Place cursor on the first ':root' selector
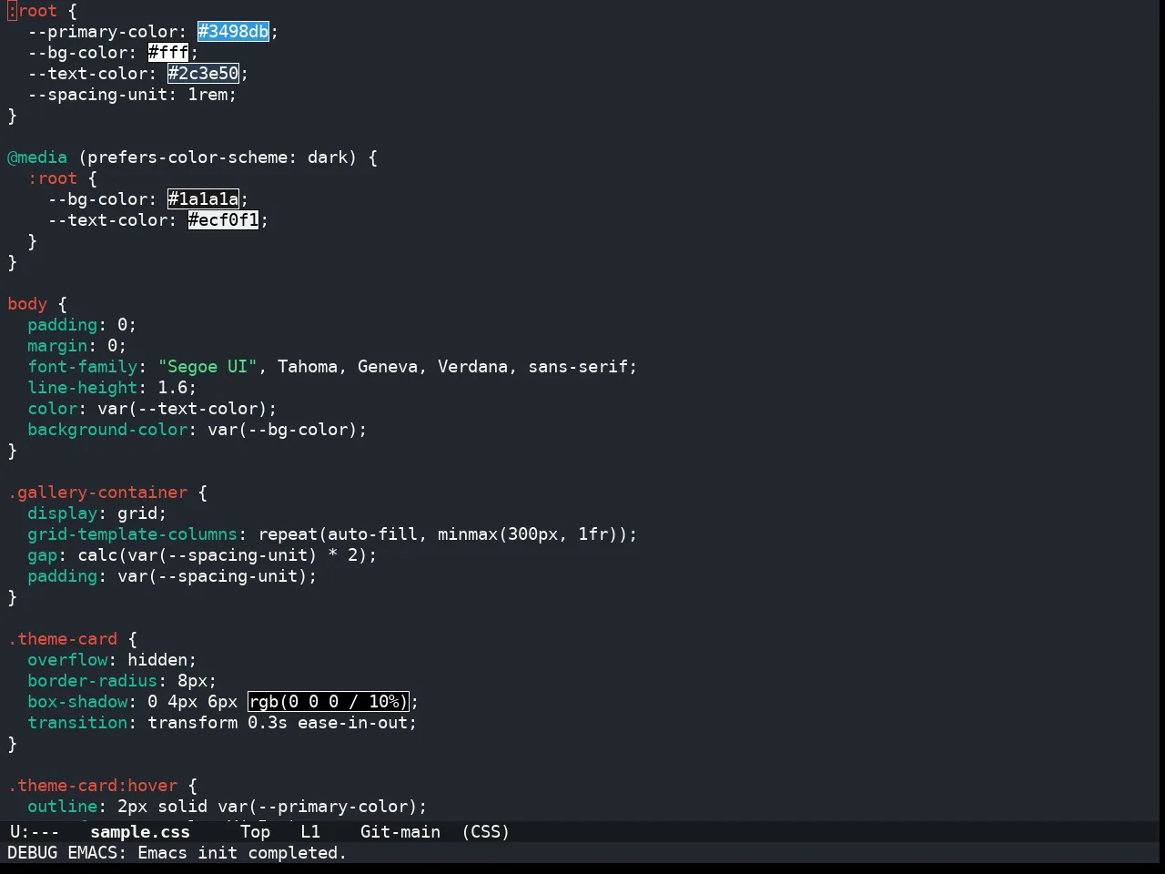Viewport: 1165px width, 874px height. pos(33,11)
